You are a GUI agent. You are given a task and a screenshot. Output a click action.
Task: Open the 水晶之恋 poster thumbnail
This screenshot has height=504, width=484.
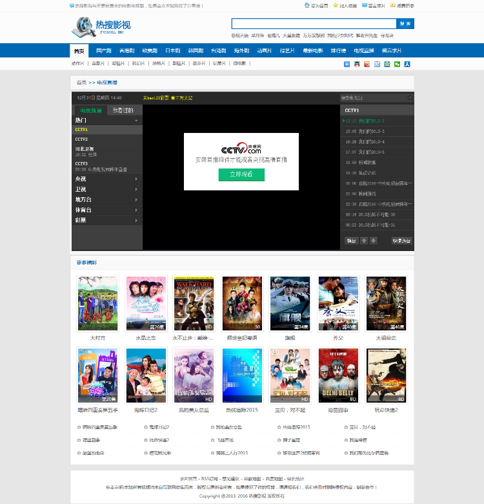coord(146,303)
